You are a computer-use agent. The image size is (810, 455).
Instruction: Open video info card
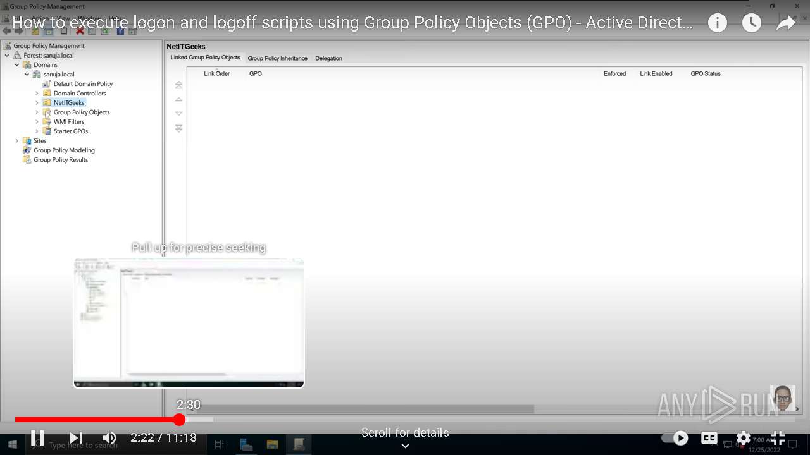(718, 23)
